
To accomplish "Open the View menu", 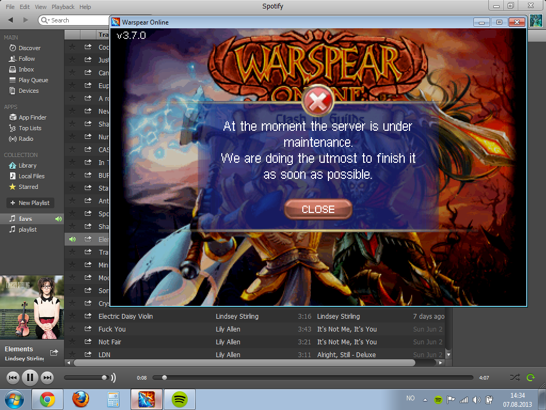I will pos(41,6).
